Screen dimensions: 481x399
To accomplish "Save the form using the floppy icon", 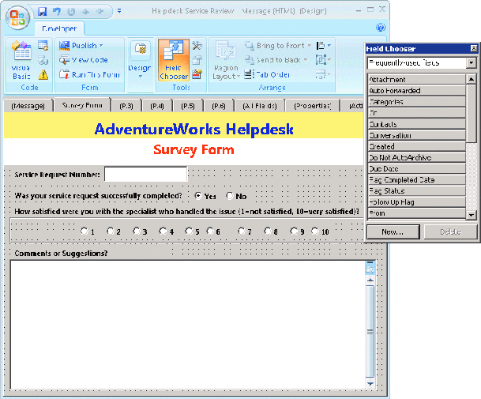I will pyautogui.click(x=42, y=12).
